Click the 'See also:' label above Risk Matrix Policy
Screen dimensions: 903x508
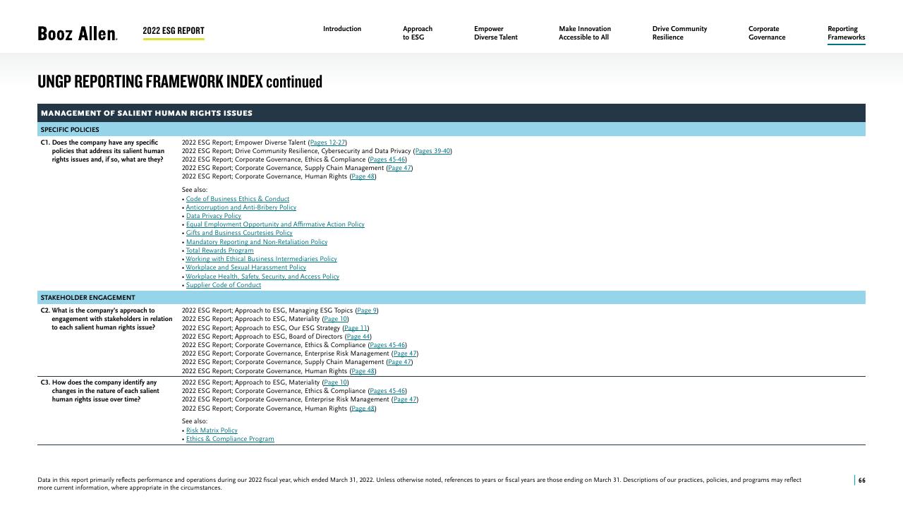(195, 421)
